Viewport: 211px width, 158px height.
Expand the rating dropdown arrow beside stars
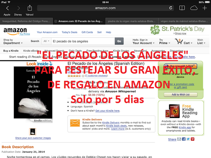(83, 76)
